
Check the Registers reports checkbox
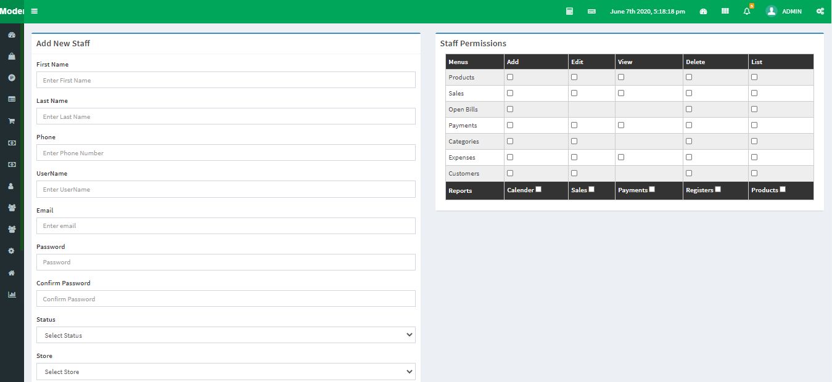pyautogui.click(x=718, y=189)
